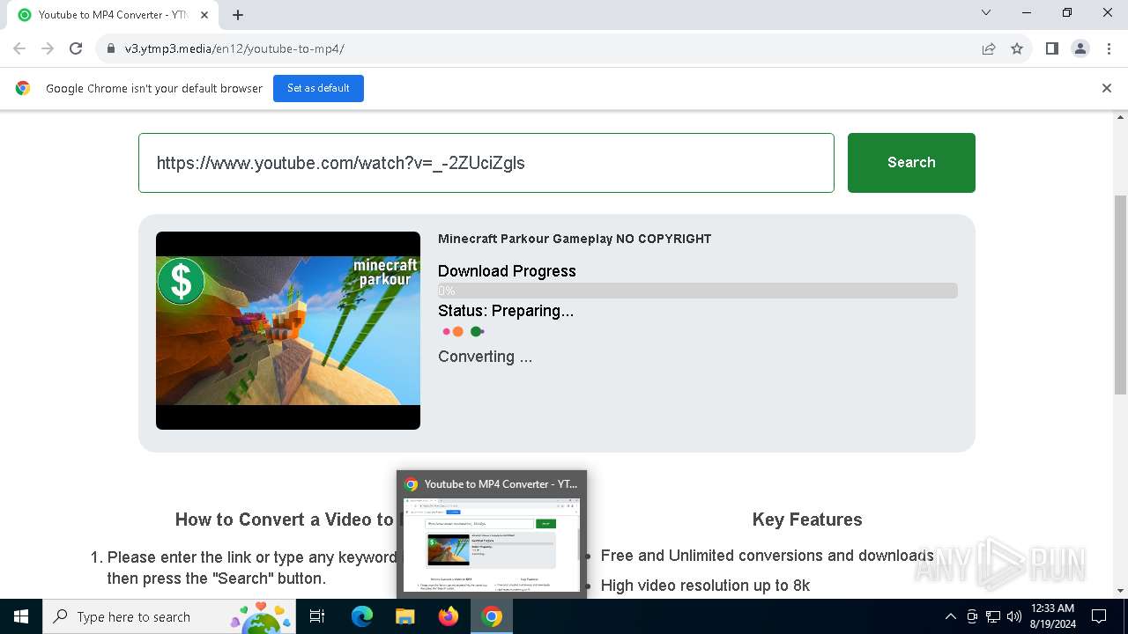
Task: Click the download progress bar
Action: [x=697, y=291]
